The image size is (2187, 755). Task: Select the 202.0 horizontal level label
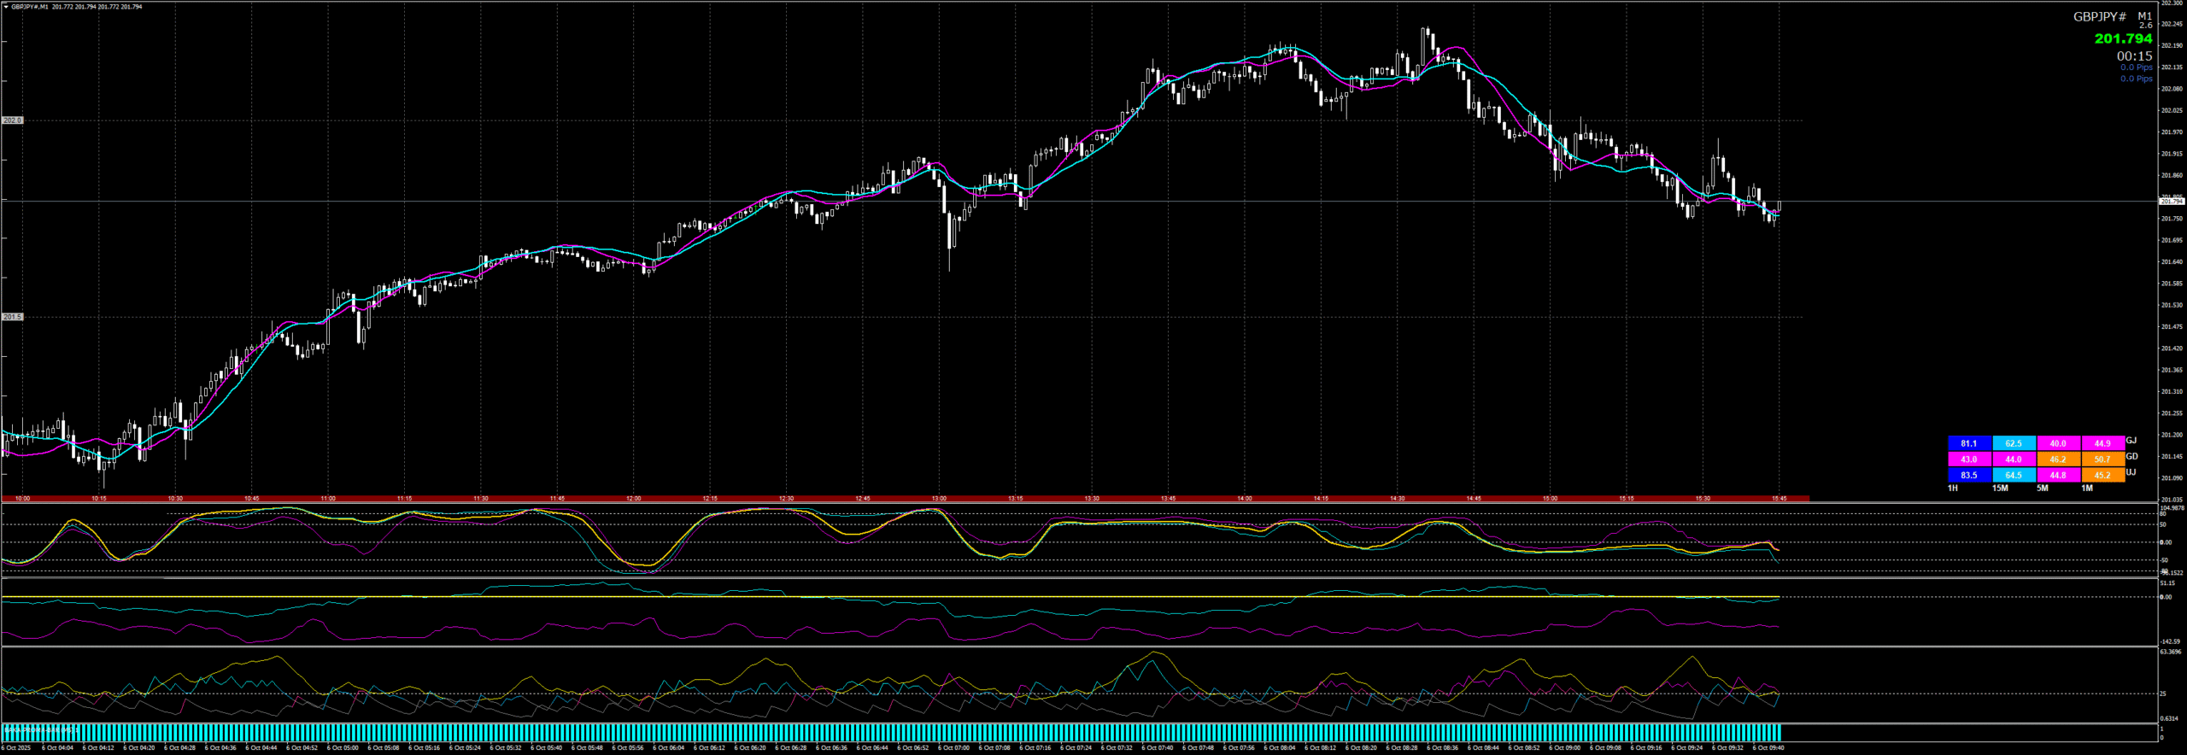click(12, 120)
